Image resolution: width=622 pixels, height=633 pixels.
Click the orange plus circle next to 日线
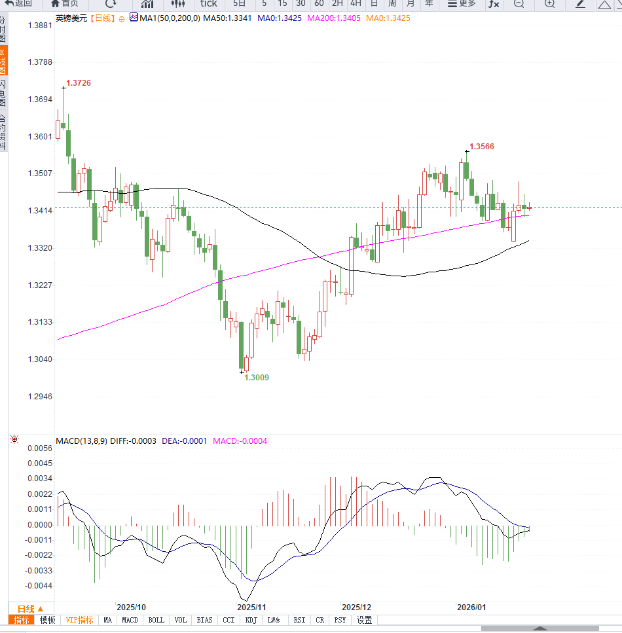tap(122, 19)
